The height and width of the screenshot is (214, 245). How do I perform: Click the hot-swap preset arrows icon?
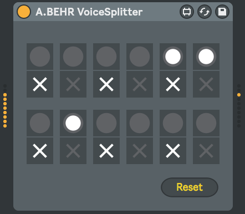(x=205, y=12)
